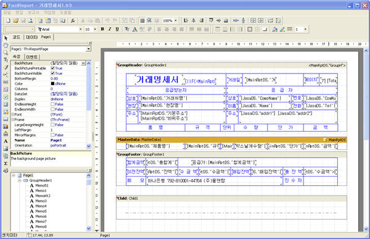Click the New report icon

point(8,21)
